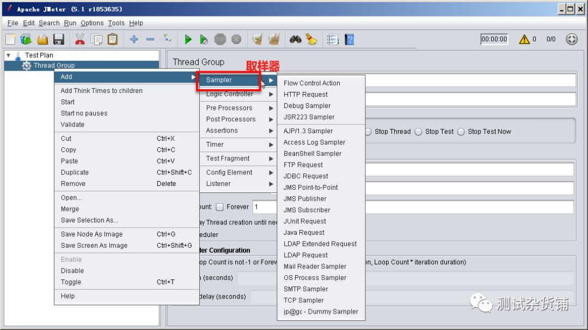Click the Clear All results icon
Viewport: 588px width, 330px height.
coord(274,39)
